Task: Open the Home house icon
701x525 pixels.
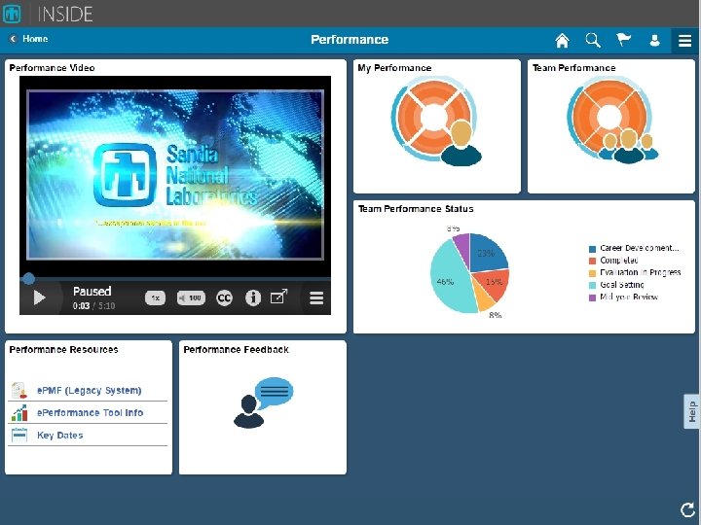Action: pyautogui.click(x=562, y=40)
